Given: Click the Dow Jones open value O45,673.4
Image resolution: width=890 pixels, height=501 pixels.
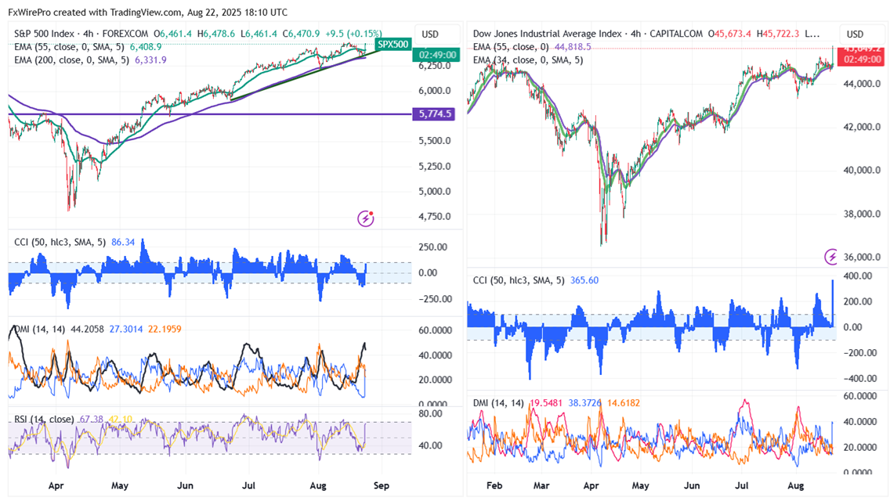Looking at the screenshot, I should click(729, 34).
